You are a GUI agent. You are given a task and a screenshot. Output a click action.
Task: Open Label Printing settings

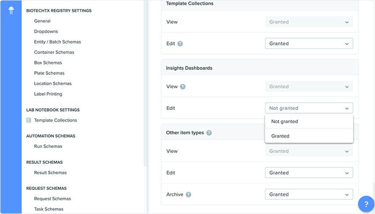(48, 94)
